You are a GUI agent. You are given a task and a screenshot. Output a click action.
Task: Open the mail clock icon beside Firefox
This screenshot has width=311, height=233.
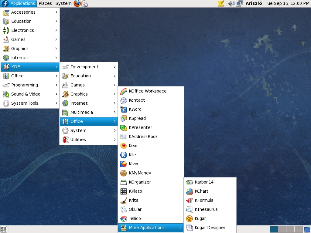85,4
